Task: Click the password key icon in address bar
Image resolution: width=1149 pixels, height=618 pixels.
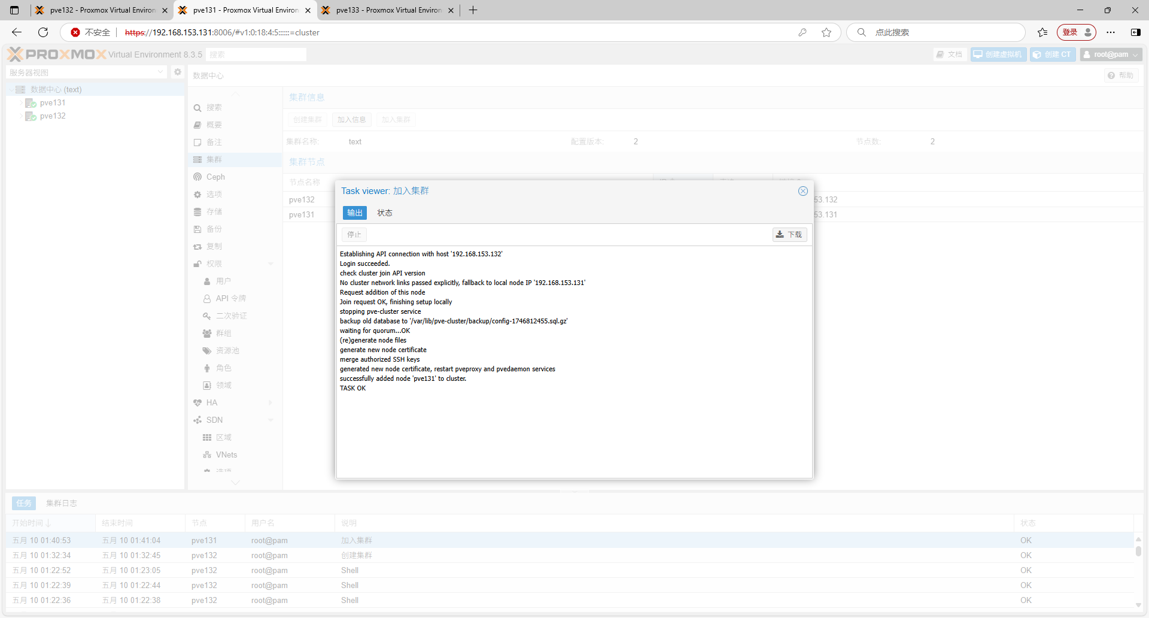Action: tap(803, 33)
